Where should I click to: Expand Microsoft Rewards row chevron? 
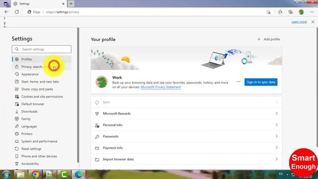point(276,113)
